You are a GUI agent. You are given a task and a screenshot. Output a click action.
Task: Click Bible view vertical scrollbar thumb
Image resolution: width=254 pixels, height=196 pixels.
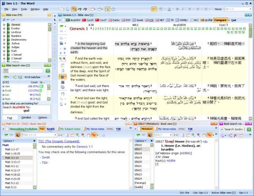coord(250,32)
